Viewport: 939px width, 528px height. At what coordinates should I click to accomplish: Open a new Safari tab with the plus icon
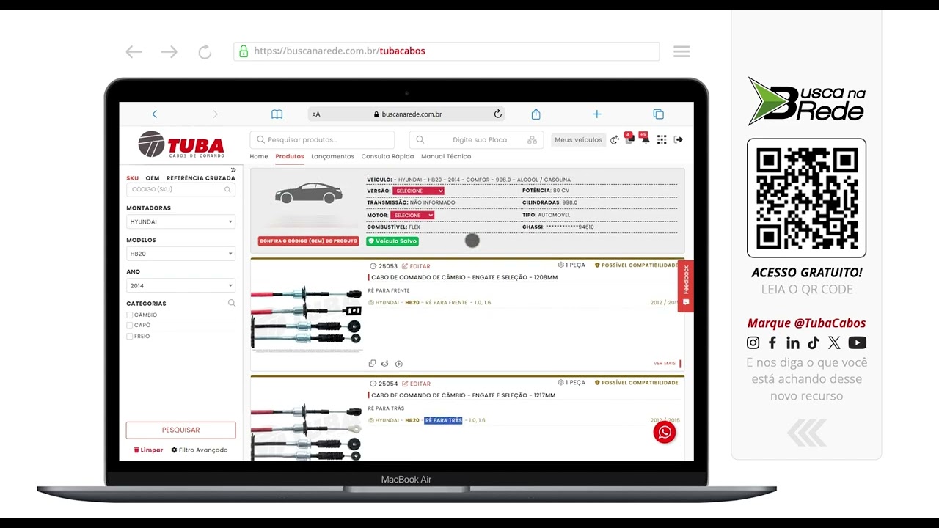tap(596, 114)
